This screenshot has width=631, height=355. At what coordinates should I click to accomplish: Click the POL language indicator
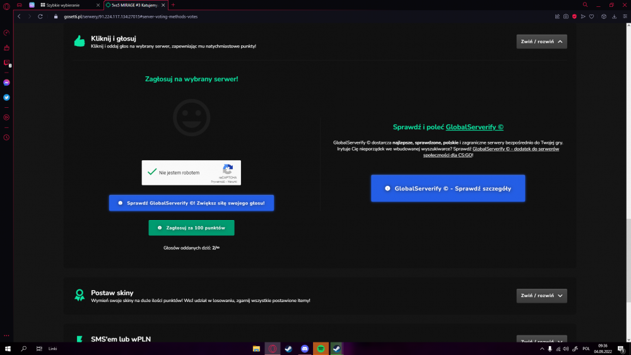[586, 349]
